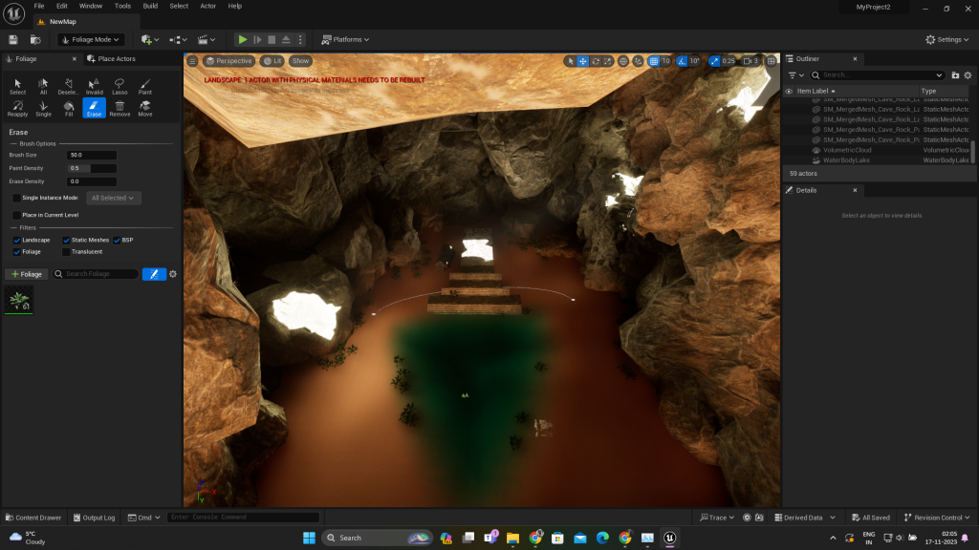Check Place in Current Level
979x550 pixels.
point(17,215)
